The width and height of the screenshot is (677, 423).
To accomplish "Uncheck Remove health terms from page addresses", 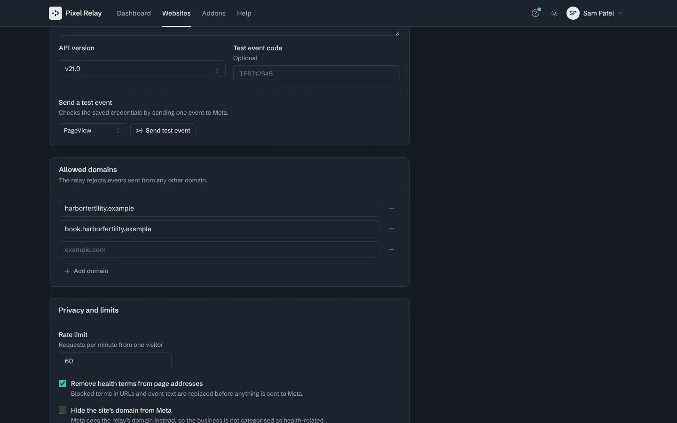I will (63, 384).
